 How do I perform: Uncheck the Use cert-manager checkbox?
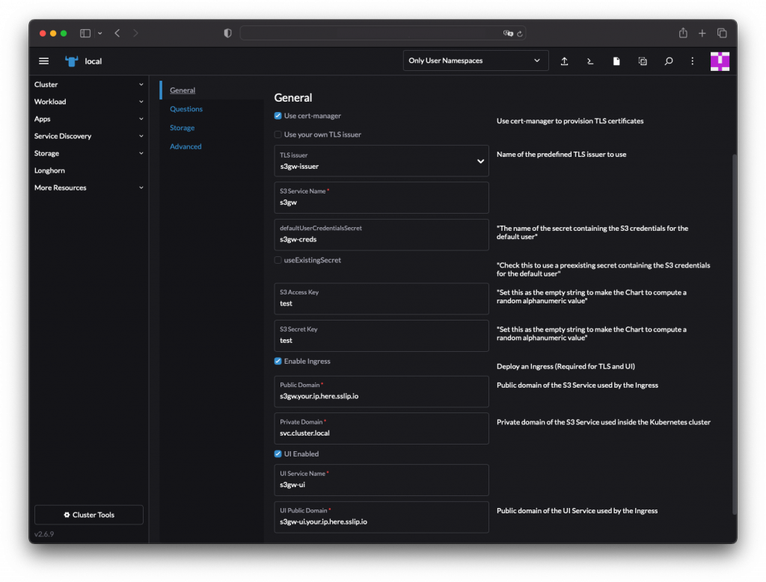(x=278, y=116)
